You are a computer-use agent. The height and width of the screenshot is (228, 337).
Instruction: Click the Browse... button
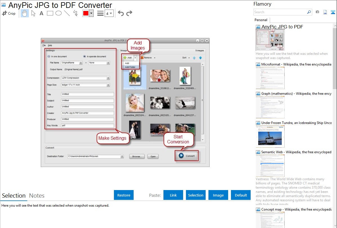(x=137, y=156)
